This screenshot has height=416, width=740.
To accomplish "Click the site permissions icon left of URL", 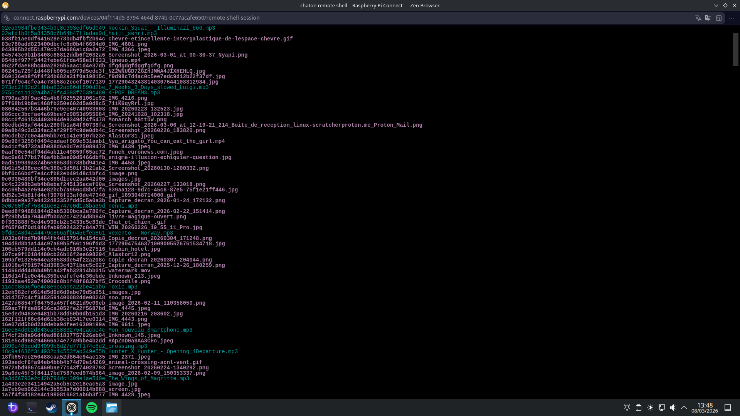I will click(x=7, y=18).
